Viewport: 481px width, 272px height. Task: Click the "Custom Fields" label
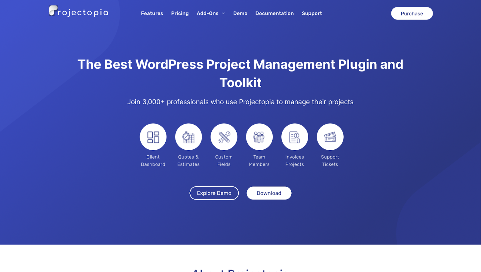[224, 160]
